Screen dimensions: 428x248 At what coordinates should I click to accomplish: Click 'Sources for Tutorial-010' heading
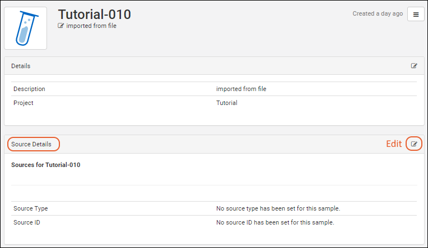tap(45, 165)
